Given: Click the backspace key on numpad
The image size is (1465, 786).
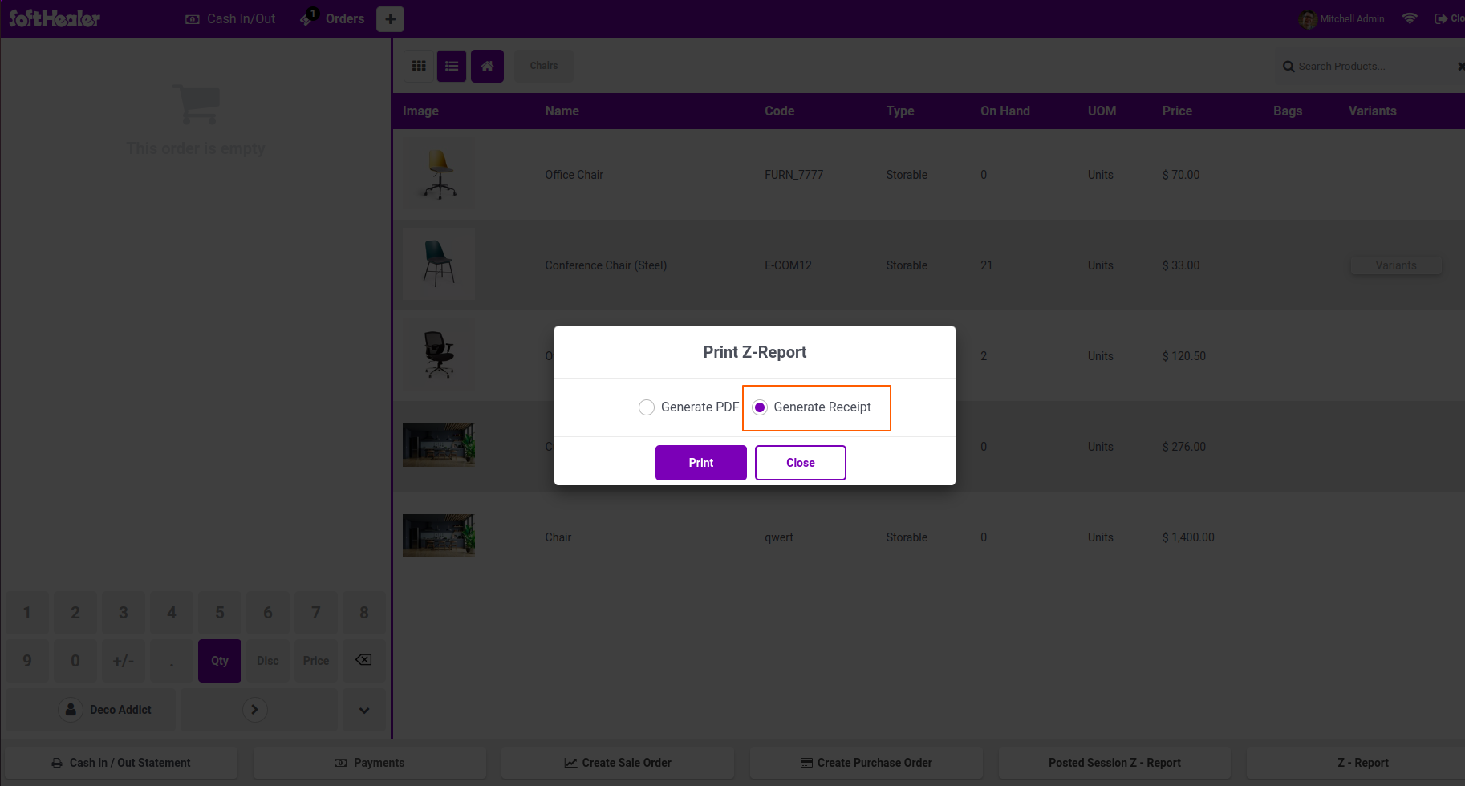Looking at the screenshot, I should (x=363, y=660).
